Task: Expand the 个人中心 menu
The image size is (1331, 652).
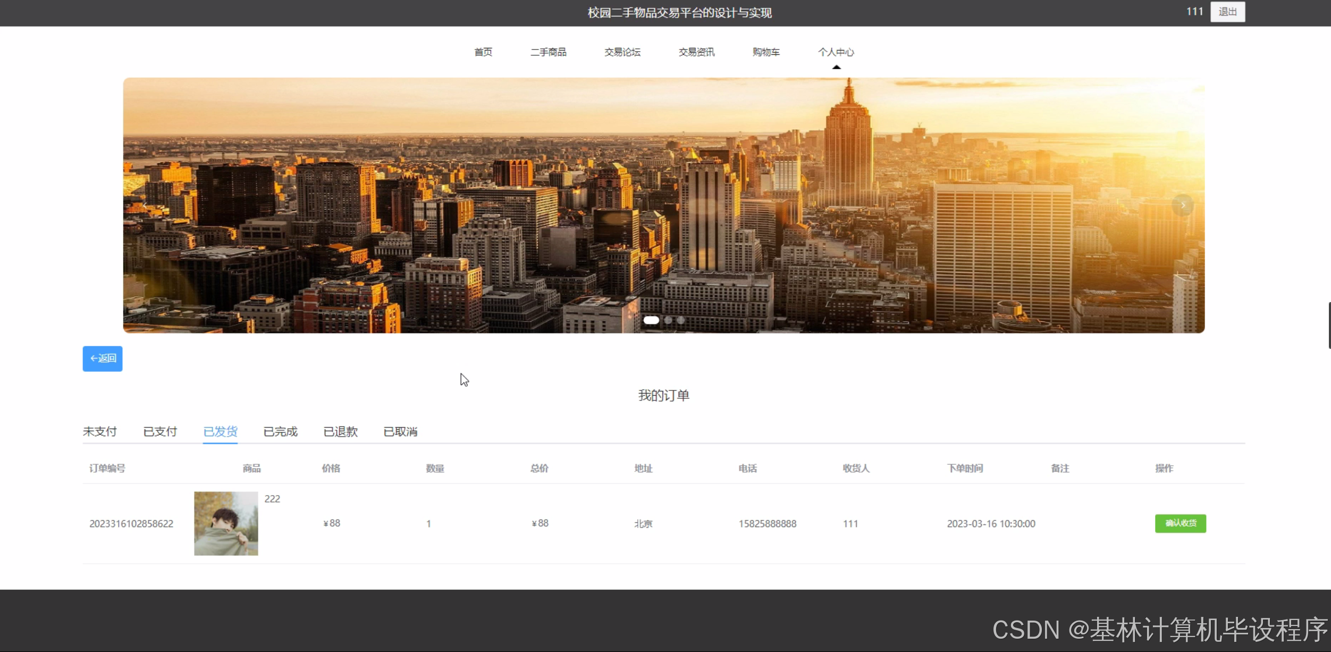Action: (x=836, y=52)
